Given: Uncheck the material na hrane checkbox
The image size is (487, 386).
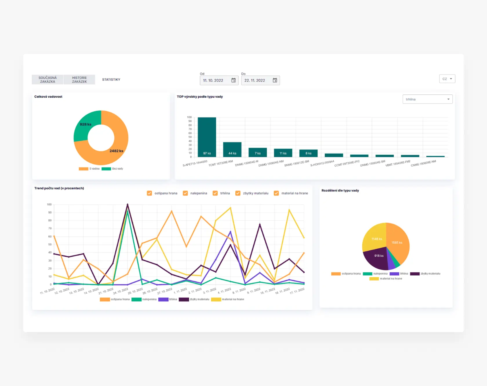Looking at the screenshot, I should pos(276,193).
